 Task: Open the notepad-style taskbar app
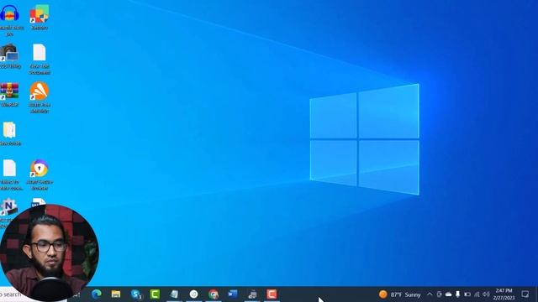click(x=174, y=294)
